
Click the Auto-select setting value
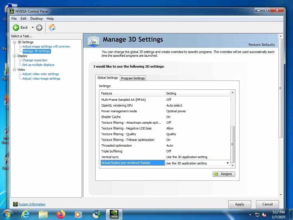[x=174, y=105]
